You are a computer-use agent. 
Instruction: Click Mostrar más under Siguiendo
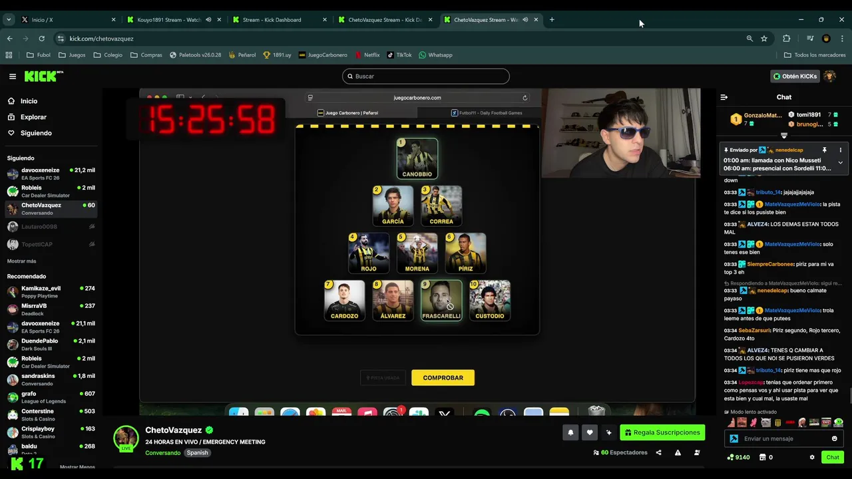tap(22, 261)
